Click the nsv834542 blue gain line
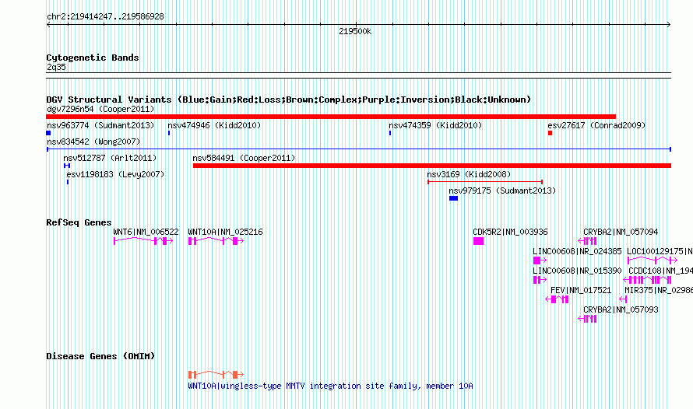693x409 pixels. pyautogui.click(x=359, y=149)
